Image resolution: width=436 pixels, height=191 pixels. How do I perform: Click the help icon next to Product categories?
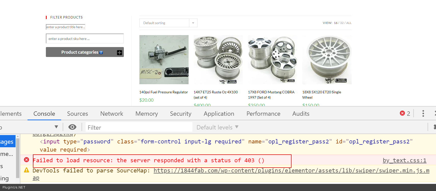click(x=101, y=52)
